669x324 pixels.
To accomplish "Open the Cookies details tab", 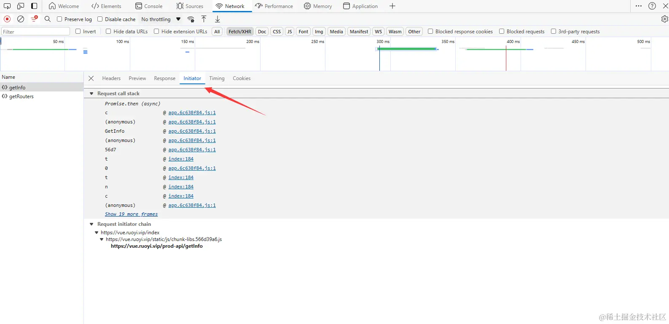I will click(242, 78).
